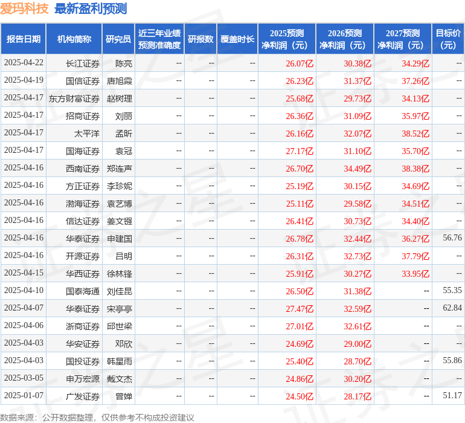The image size is (465, 423).
Task: Sort by 2025预测净利润 column header
Action: (287, 39)
